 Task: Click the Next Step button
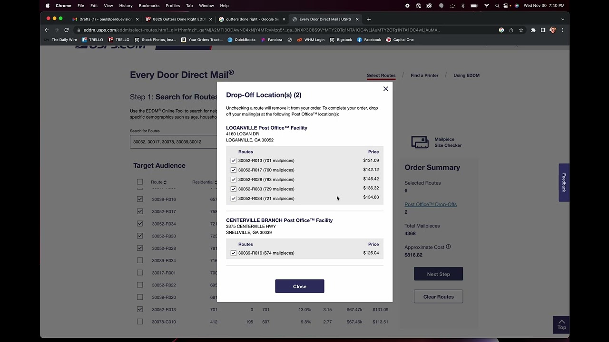pyautogui.click(x=438, y=274)
